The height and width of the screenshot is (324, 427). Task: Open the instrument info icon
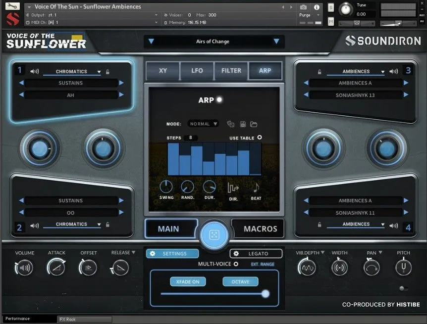[317, 7]
